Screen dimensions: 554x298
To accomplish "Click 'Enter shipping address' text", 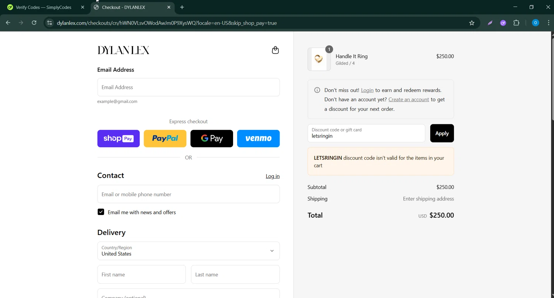I will point(428,199).
